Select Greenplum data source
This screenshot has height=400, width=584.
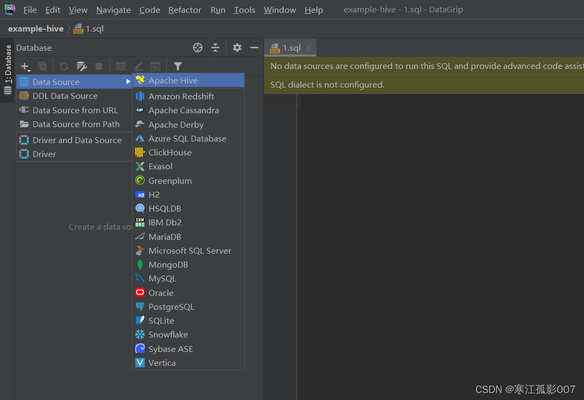click(189, 181)
